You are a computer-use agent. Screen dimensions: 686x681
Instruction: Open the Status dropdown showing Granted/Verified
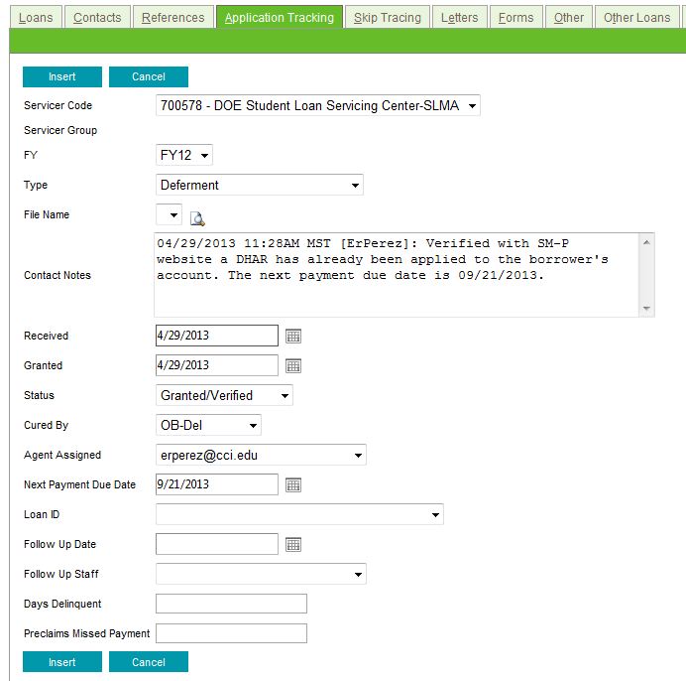click(x=224, y=395)
